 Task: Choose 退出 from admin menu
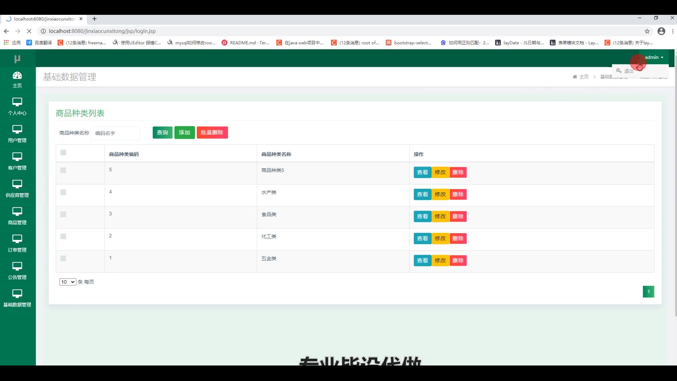[628, 71]
